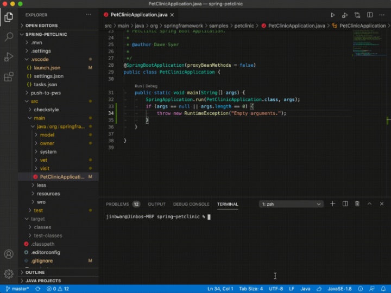Click the Synchronize Changes icon in status bar
Viewport: 391px width, 293px height.
click(37, 289)
